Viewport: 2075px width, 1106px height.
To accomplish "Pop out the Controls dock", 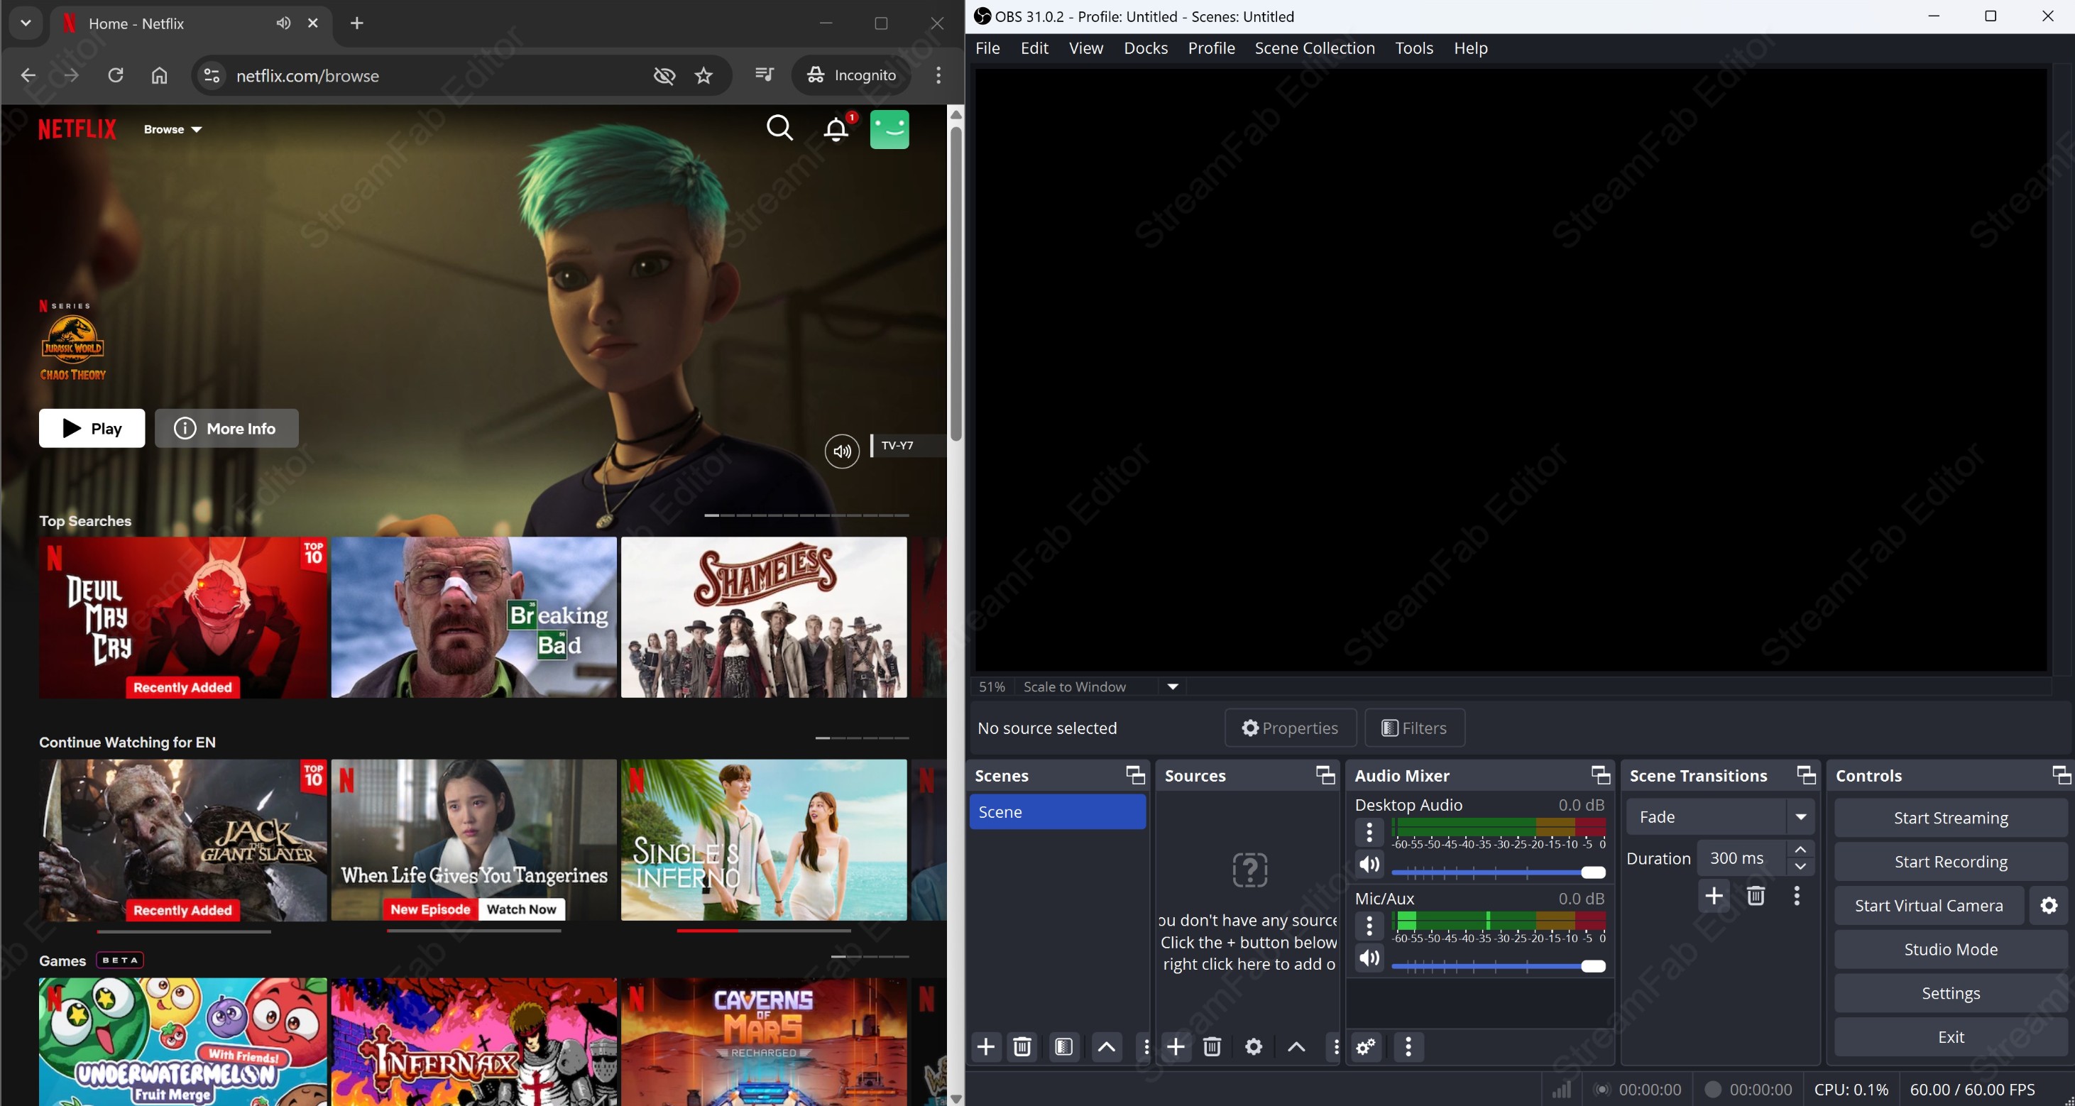I will point(2062,775).
